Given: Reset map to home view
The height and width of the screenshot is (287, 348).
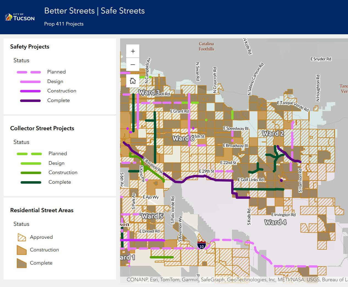Looking at the screenshot, I should click(133, 81).
